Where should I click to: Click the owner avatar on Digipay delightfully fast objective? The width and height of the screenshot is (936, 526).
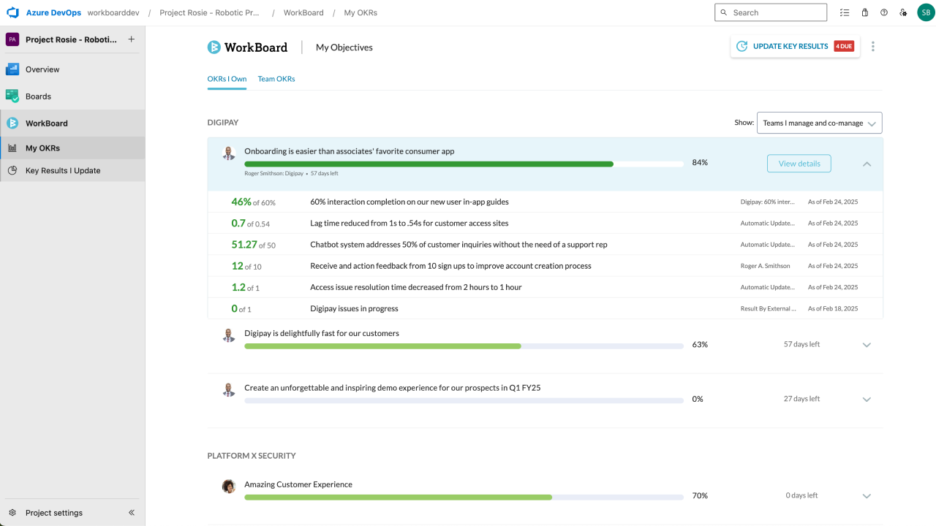tap(229, 335)
